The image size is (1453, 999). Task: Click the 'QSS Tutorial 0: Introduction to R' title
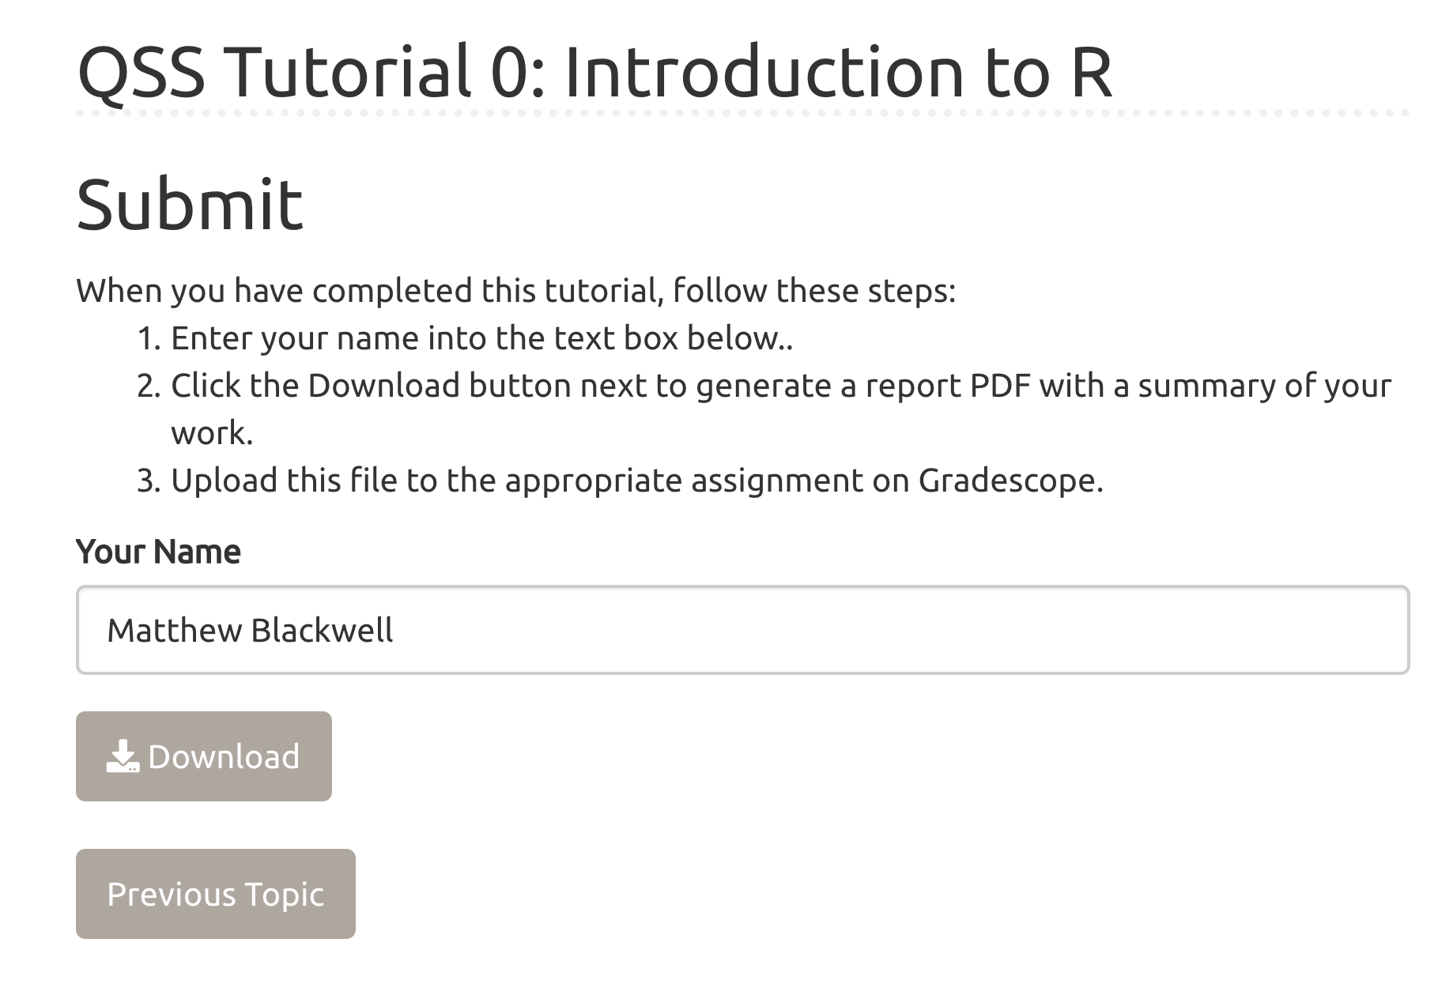point(594,72)
